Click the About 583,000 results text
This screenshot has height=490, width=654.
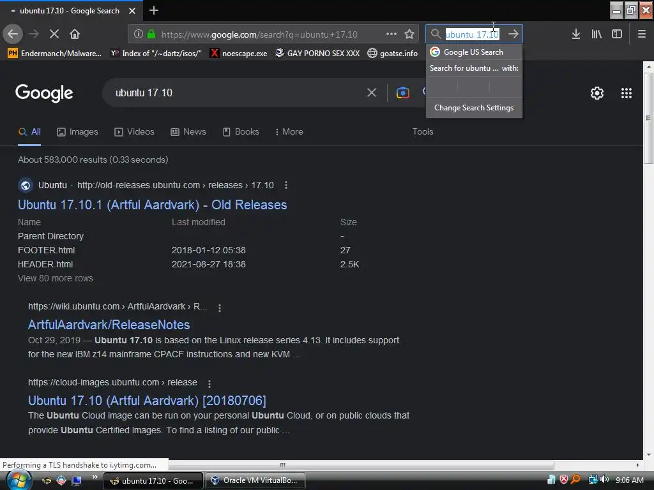pos(93,160)
